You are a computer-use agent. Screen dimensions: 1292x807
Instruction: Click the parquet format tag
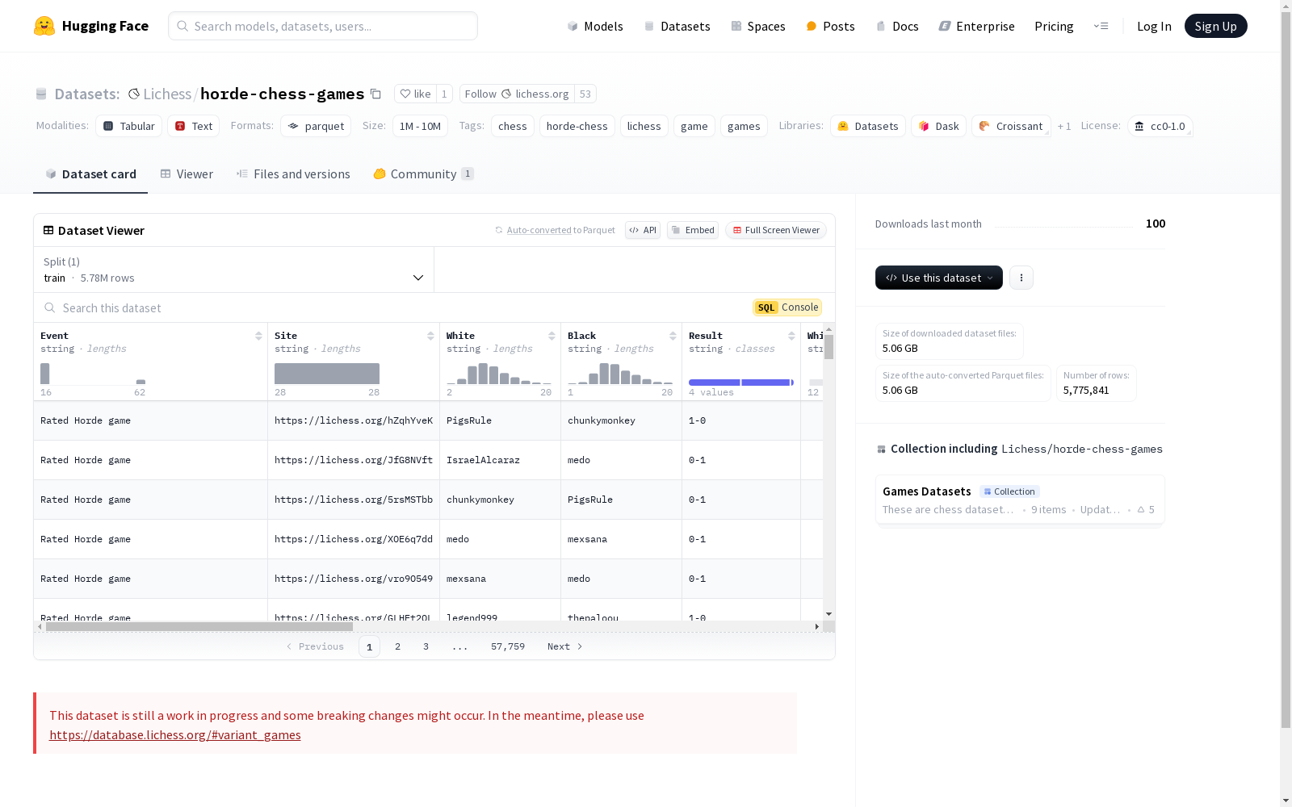coord(316,126)
